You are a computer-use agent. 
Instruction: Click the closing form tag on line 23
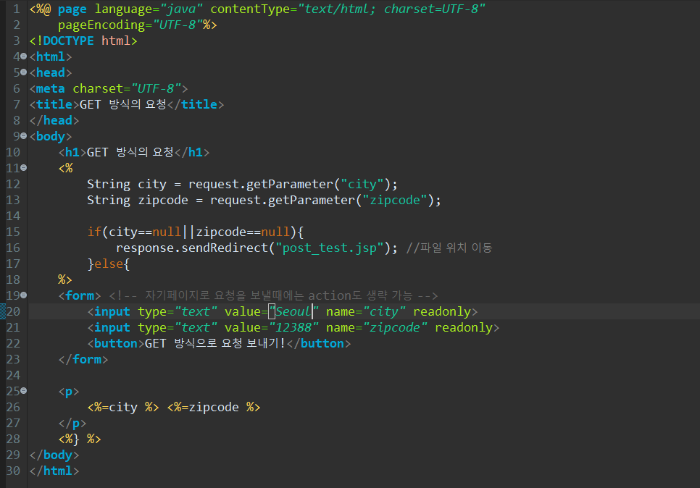pyautogui.click(x=83, y=360)
